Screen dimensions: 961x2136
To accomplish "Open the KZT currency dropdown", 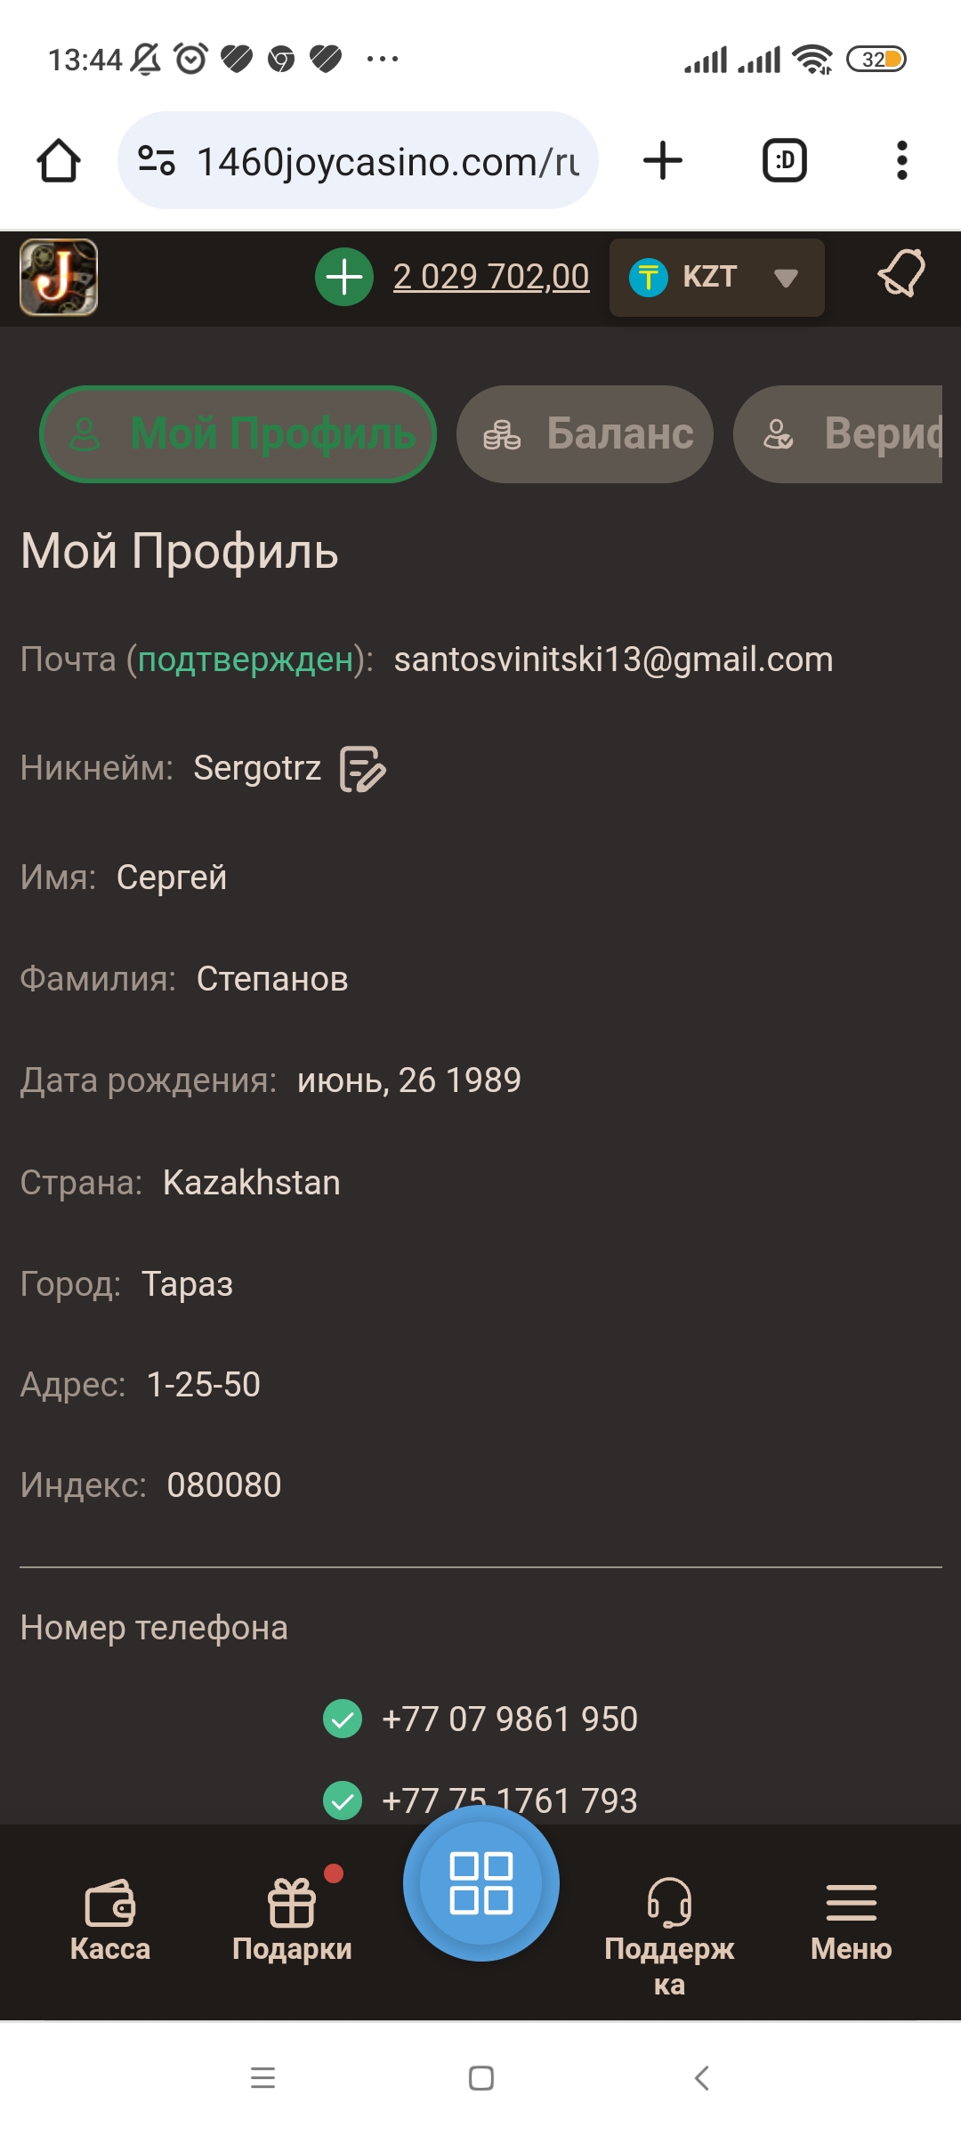I will (716, 278).
